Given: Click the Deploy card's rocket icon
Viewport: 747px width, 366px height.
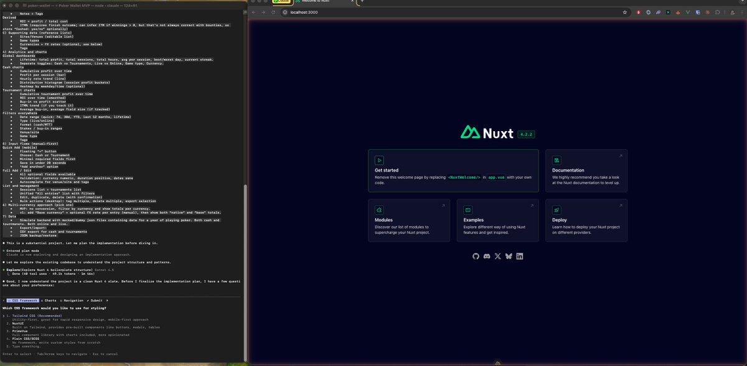Looking at the screenshot, I should point(557,209).
